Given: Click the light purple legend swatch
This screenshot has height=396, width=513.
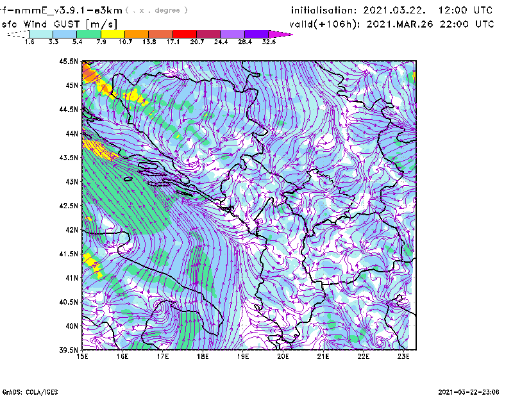Looking at the screenshot, I should pos(233,34).
